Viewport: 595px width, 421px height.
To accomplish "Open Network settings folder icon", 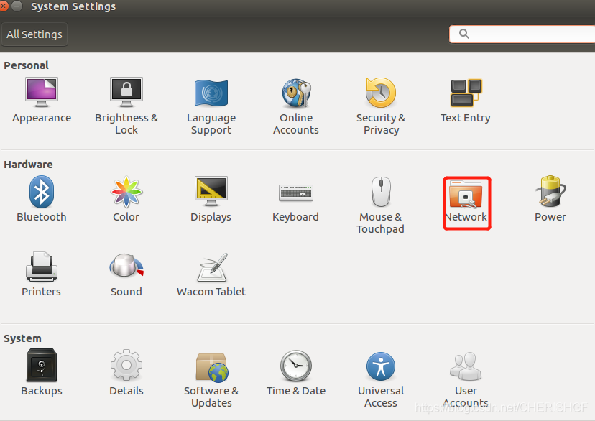I will [x=466, y=194].
